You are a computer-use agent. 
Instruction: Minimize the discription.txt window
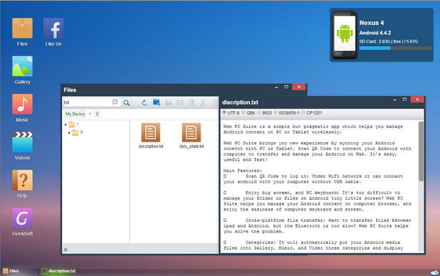(394, 100)
